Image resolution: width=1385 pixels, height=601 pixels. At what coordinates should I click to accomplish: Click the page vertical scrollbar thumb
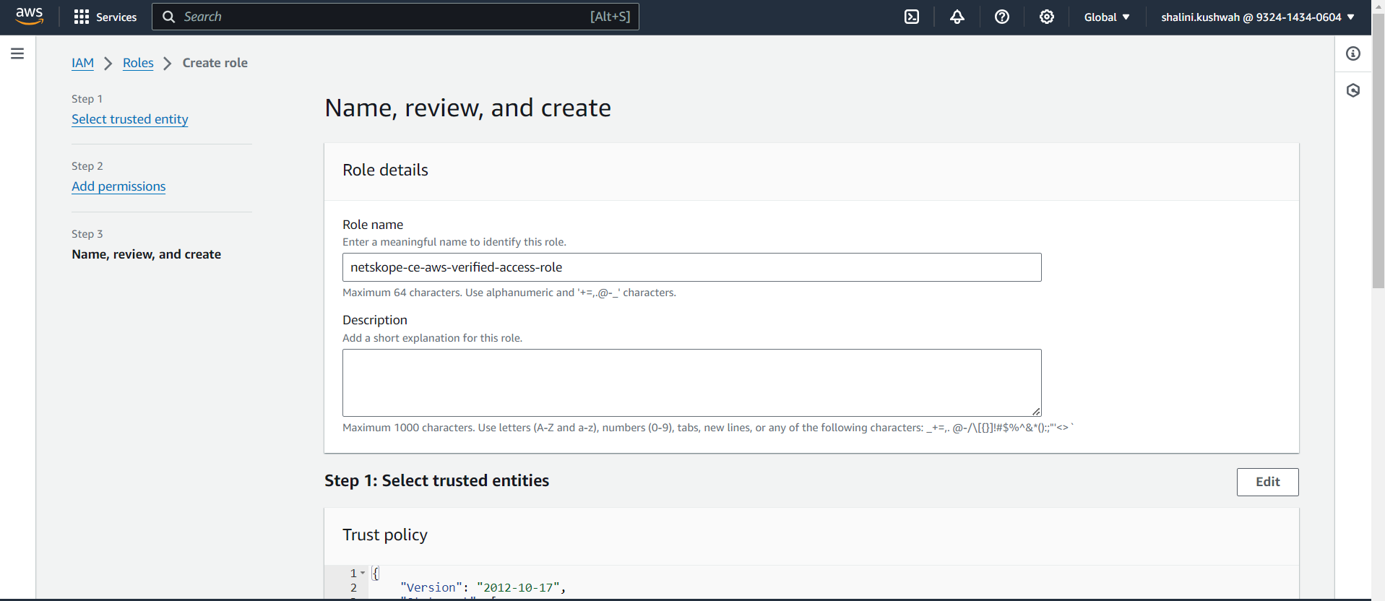[1378, 151]
